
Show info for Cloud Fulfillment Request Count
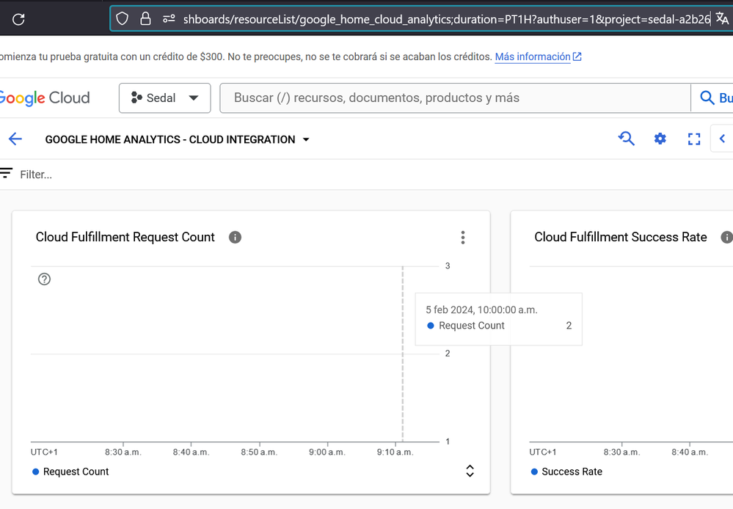coord(235,237)
